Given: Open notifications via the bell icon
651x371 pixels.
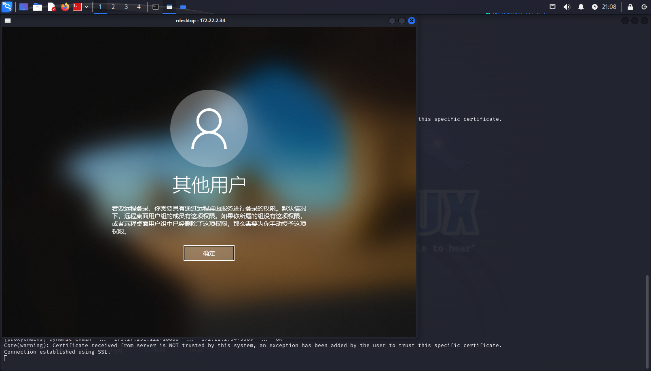Looking at the screenshot, I should click(x=581, y=6).
